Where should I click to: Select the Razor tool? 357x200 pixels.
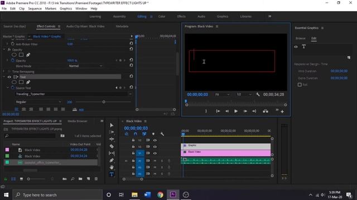click(x=112, y=146)
